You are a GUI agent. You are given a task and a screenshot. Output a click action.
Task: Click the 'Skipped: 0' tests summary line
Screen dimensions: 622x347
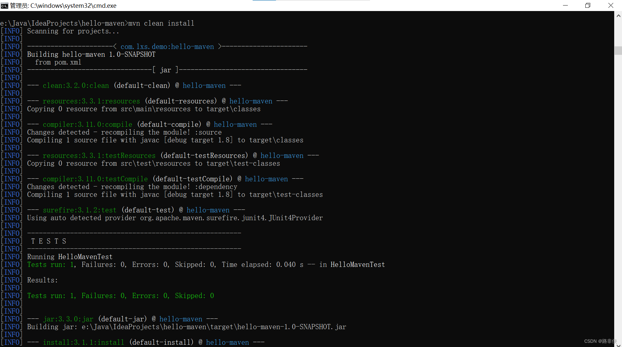pos(120,296)
